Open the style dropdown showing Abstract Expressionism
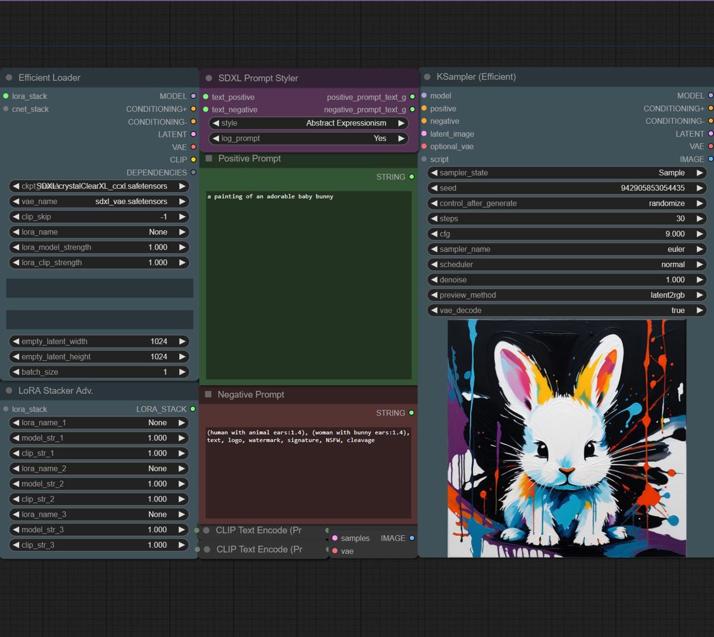This screenshot has height=637, width=714. (x=308, y=123)
